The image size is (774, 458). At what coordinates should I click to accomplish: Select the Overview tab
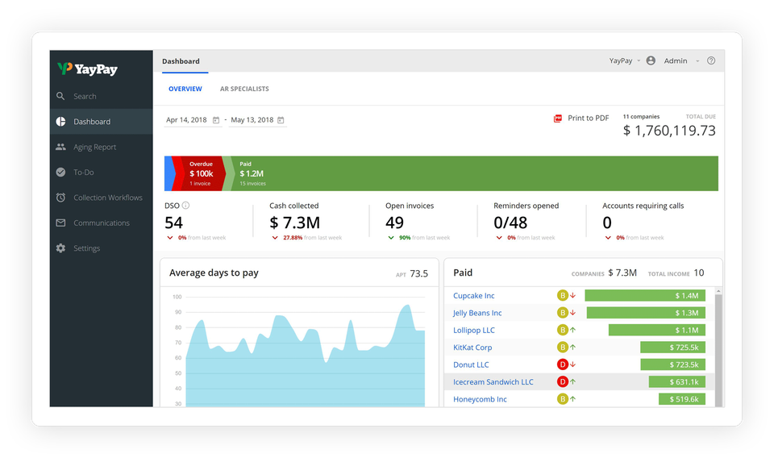[185, 89]
